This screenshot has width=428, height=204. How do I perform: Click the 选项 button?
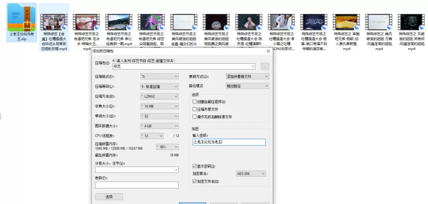109,197
